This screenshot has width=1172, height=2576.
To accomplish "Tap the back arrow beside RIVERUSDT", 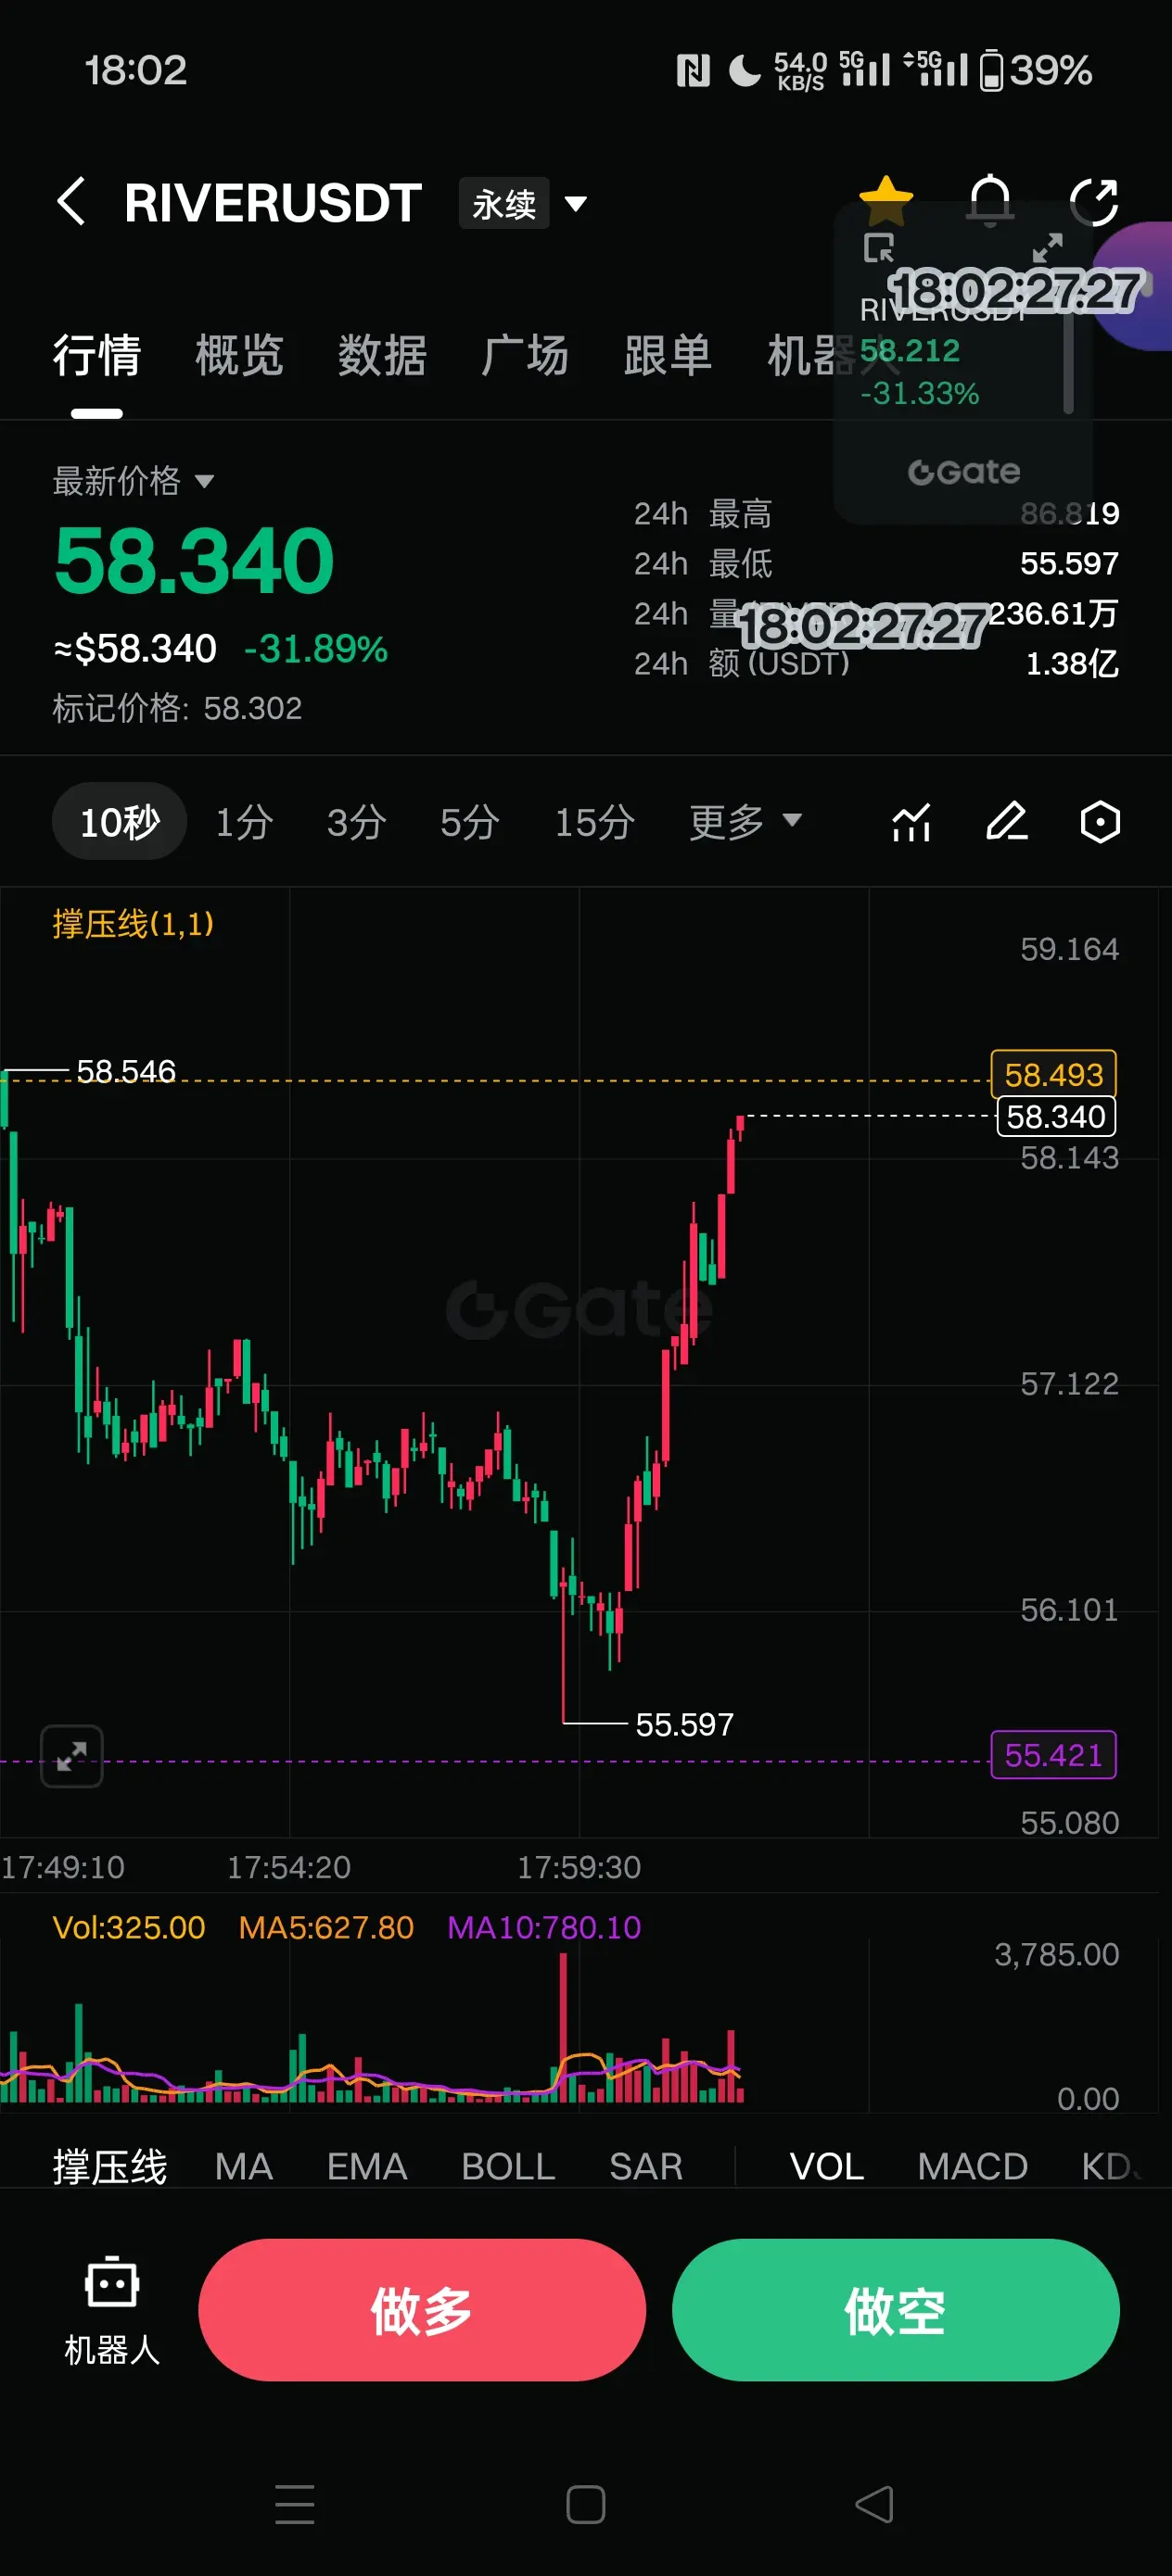I will click(x=71, y=202).
